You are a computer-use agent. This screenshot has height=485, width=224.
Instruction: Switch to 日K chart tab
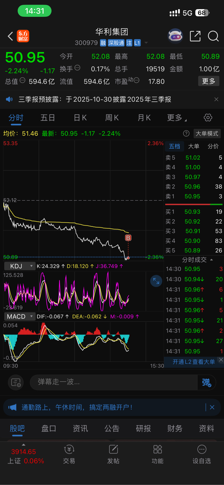[x=80, y=118]
